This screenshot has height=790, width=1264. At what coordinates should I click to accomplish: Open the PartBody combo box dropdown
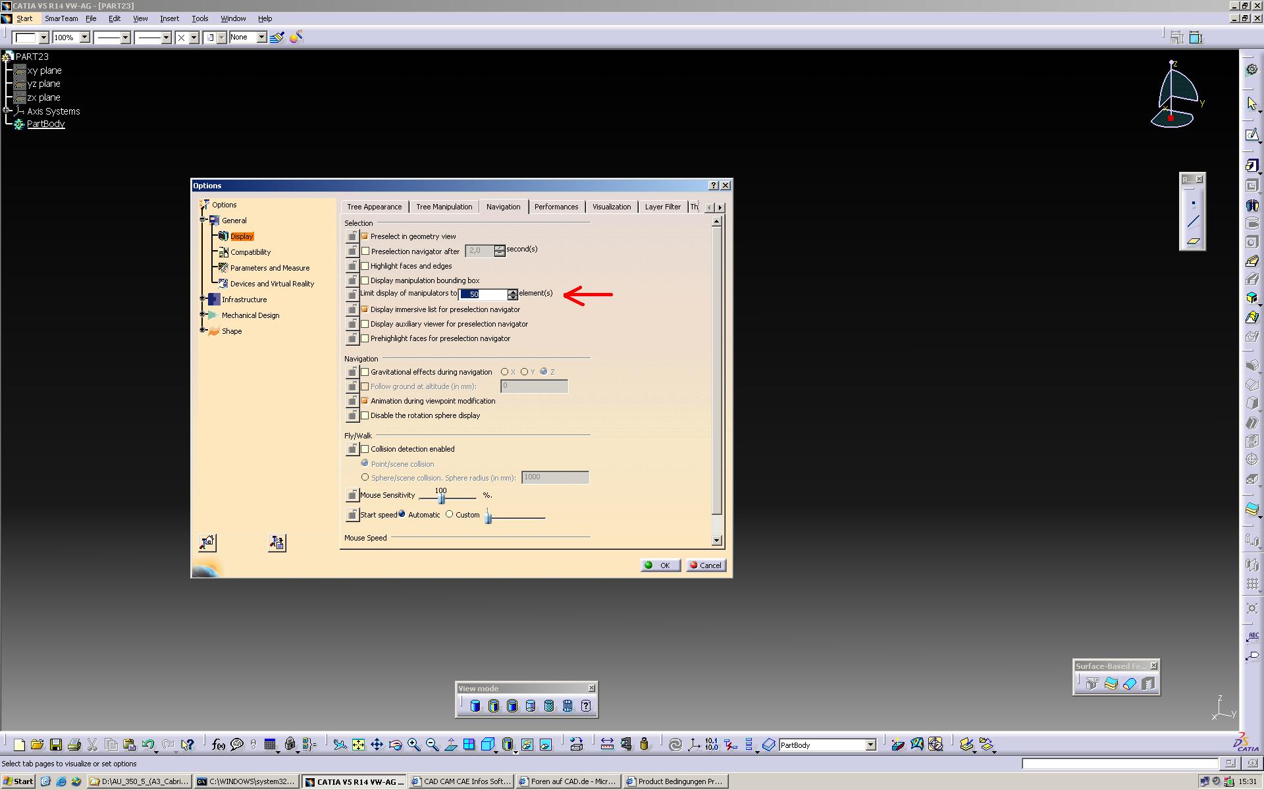pyautogui.click(x=870, y=745)
